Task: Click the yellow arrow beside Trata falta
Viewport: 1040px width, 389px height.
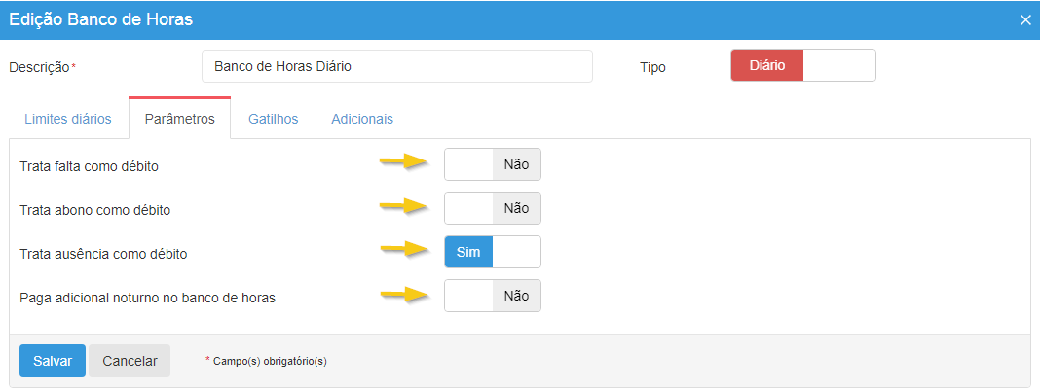Action: pyautogui.click(x=404, y=161)
